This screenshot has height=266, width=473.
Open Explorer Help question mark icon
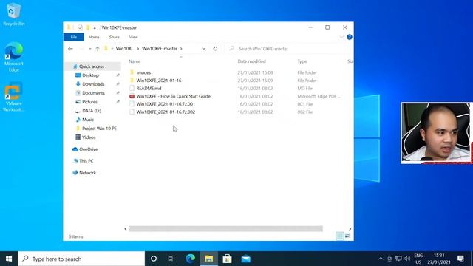[x=350, y=37]
